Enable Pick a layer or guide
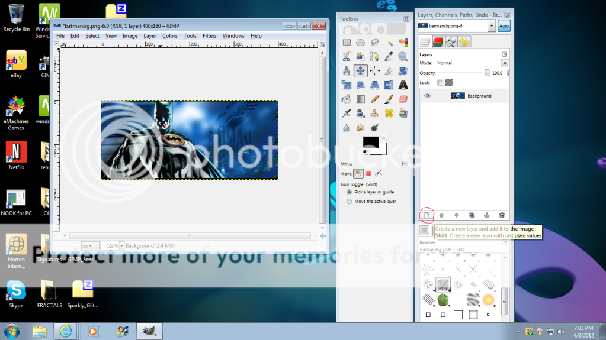The width and height of the screenshot is (606, 340). pos(349,192)
